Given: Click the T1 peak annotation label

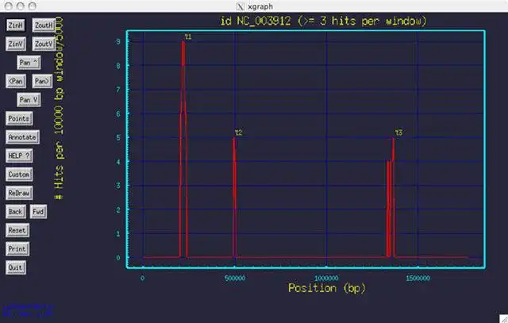Looking at the screenshot, I should click(188, 37).
